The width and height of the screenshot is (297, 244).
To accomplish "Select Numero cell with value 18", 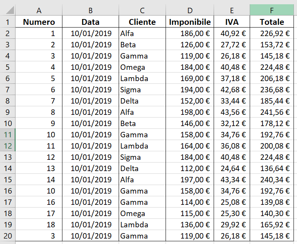I will [x=39, y=225].
